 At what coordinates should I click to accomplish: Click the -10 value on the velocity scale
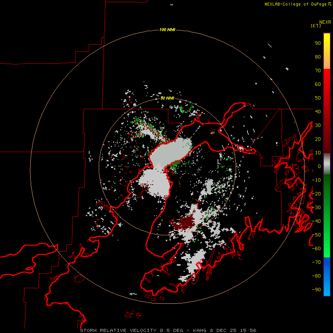point(316,180)
